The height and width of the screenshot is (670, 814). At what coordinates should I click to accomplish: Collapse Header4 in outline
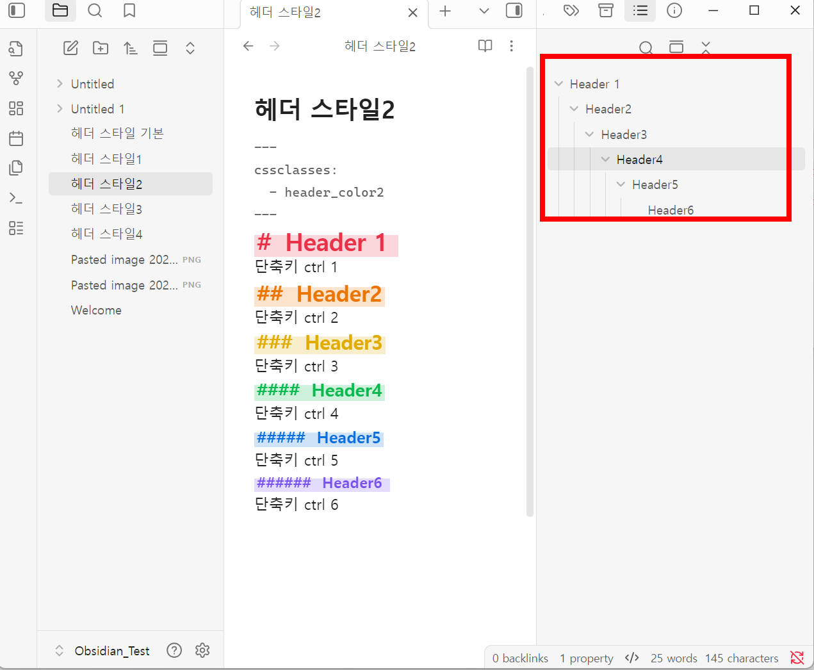[x=605, y=159]
